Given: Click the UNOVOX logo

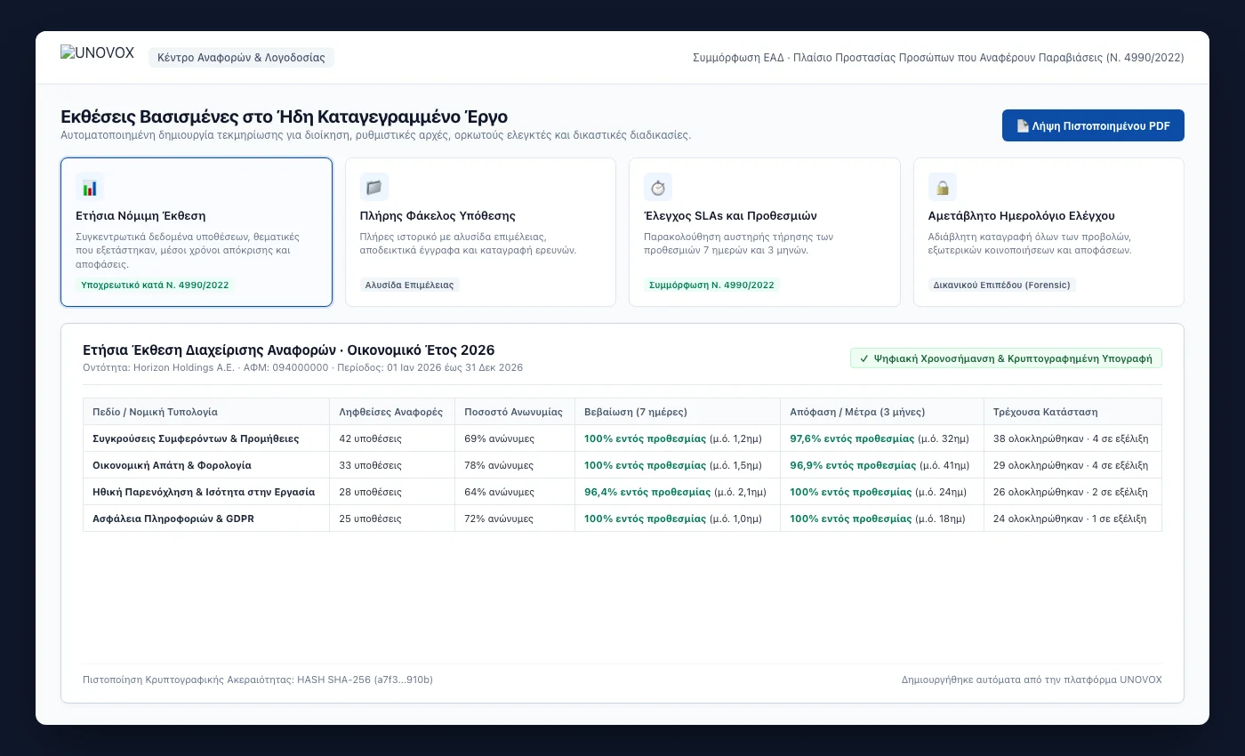Looking at the screenshot, I should (x=98, y=53).
